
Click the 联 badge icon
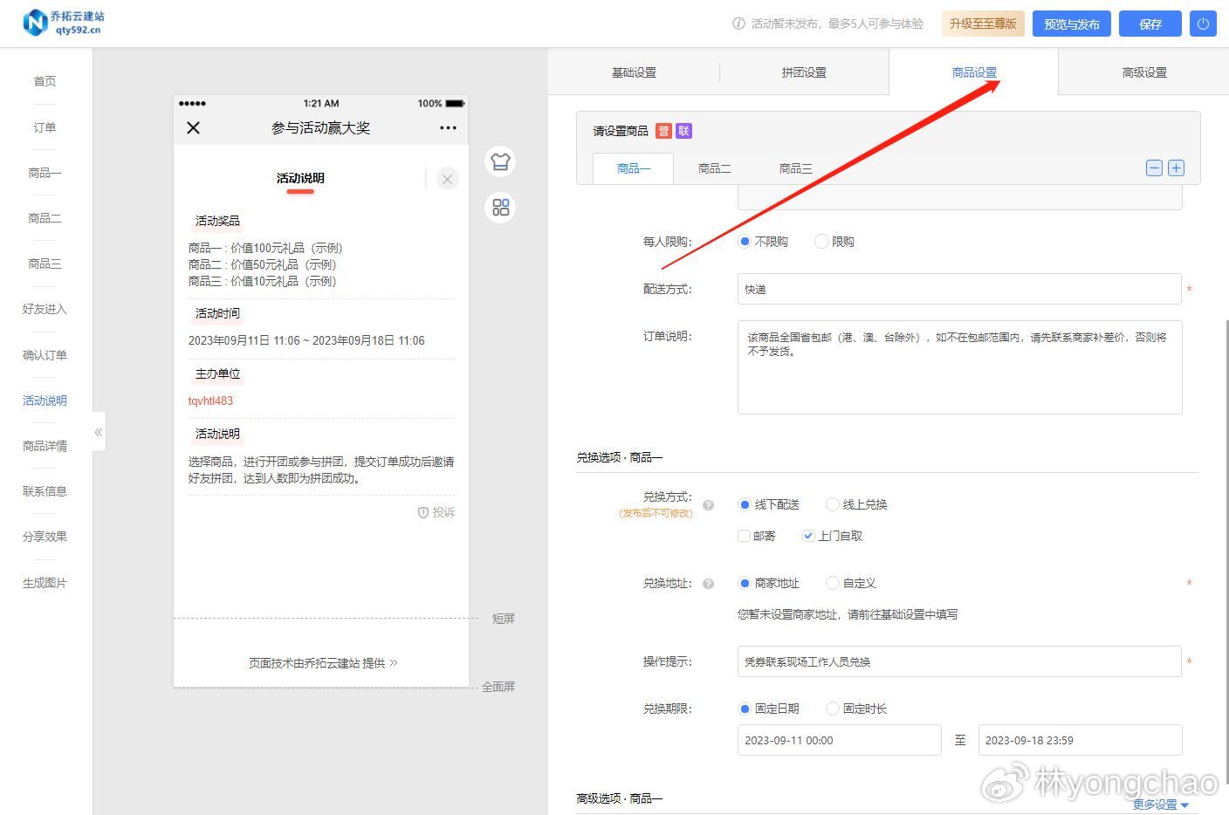(683, 131)
